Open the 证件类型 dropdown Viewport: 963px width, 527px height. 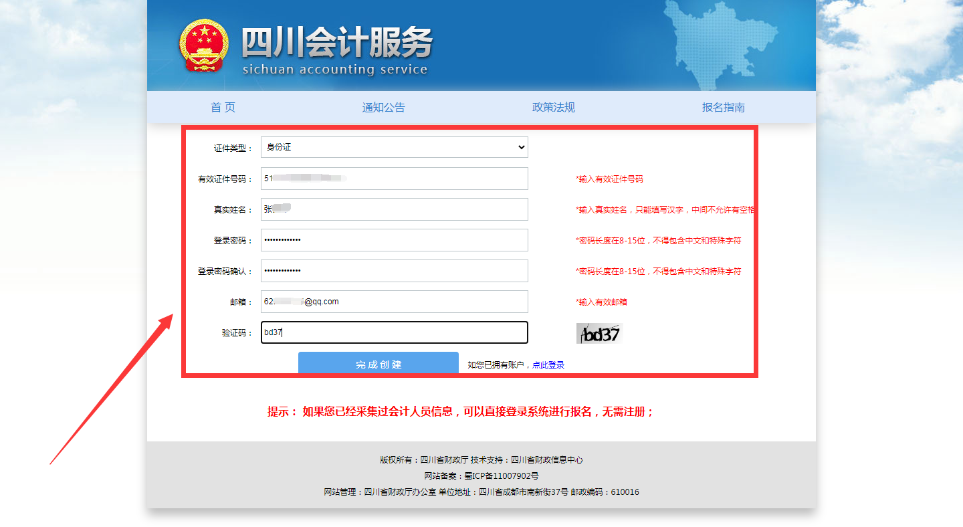coord(394,147)
